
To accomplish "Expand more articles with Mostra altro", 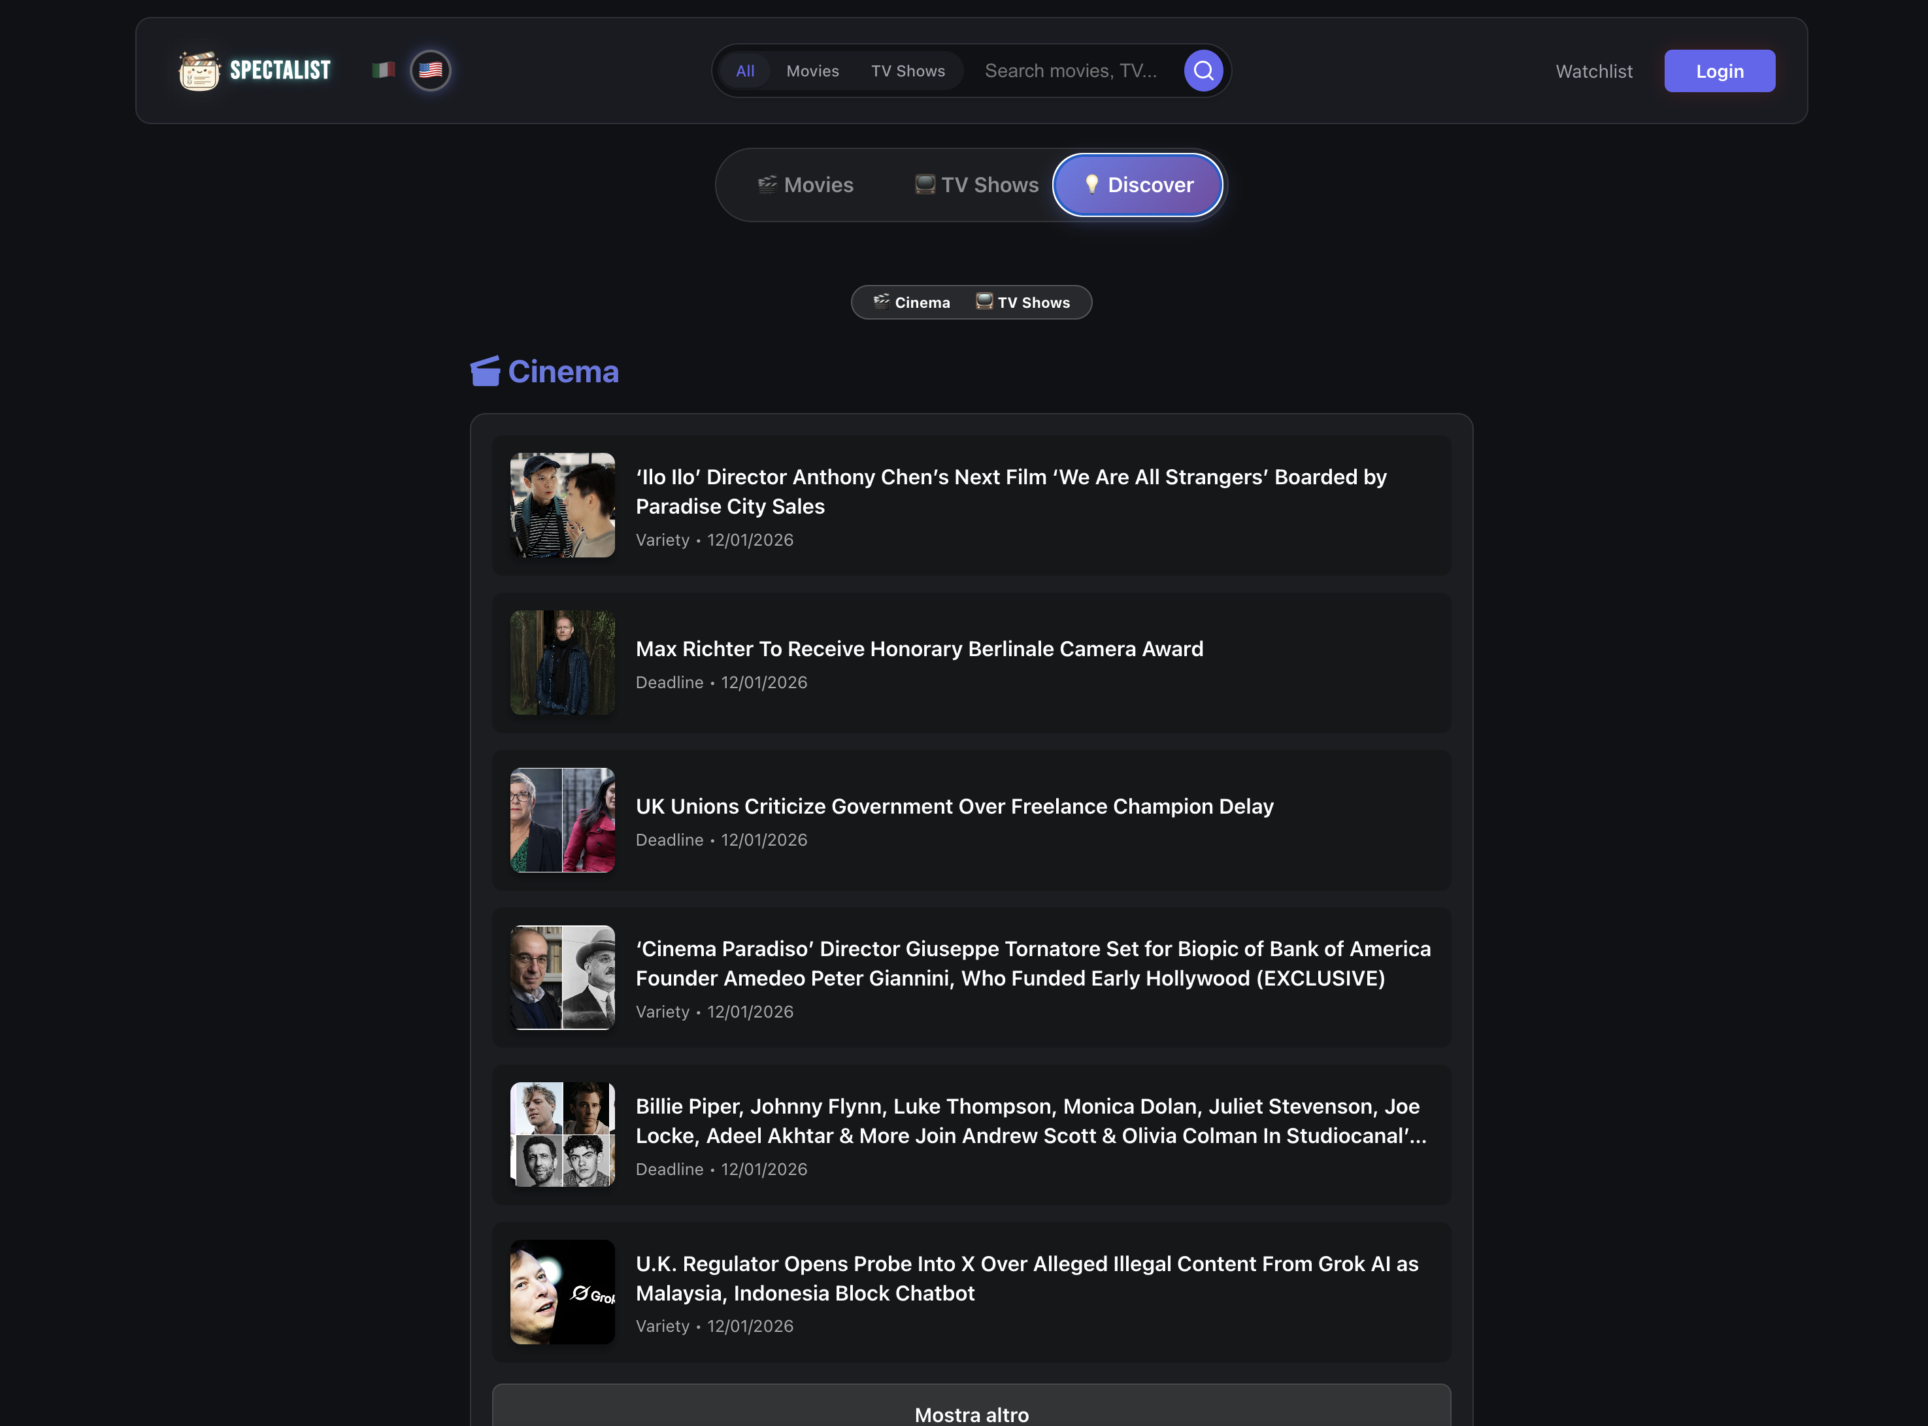I will (x=971, y=1413).
